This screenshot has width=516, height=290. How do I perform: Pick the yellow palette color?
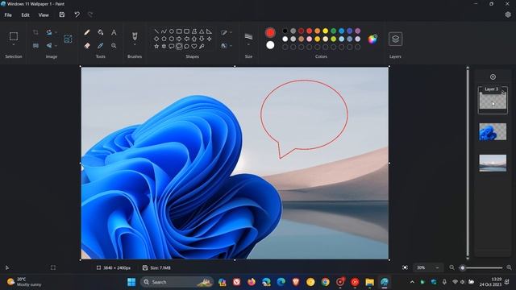(x=326, y=31)
